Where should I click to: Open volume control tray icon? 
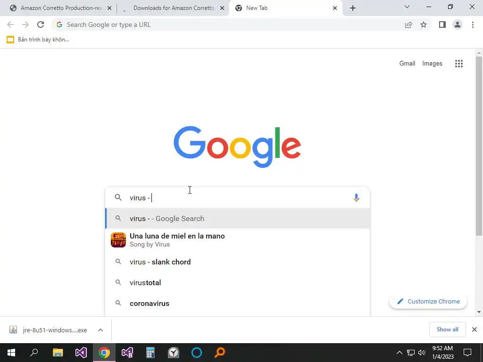click(x=422, y=353)
